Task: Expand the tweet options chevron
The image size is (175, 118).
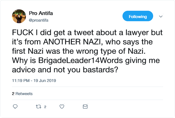Action: [160, 17]
